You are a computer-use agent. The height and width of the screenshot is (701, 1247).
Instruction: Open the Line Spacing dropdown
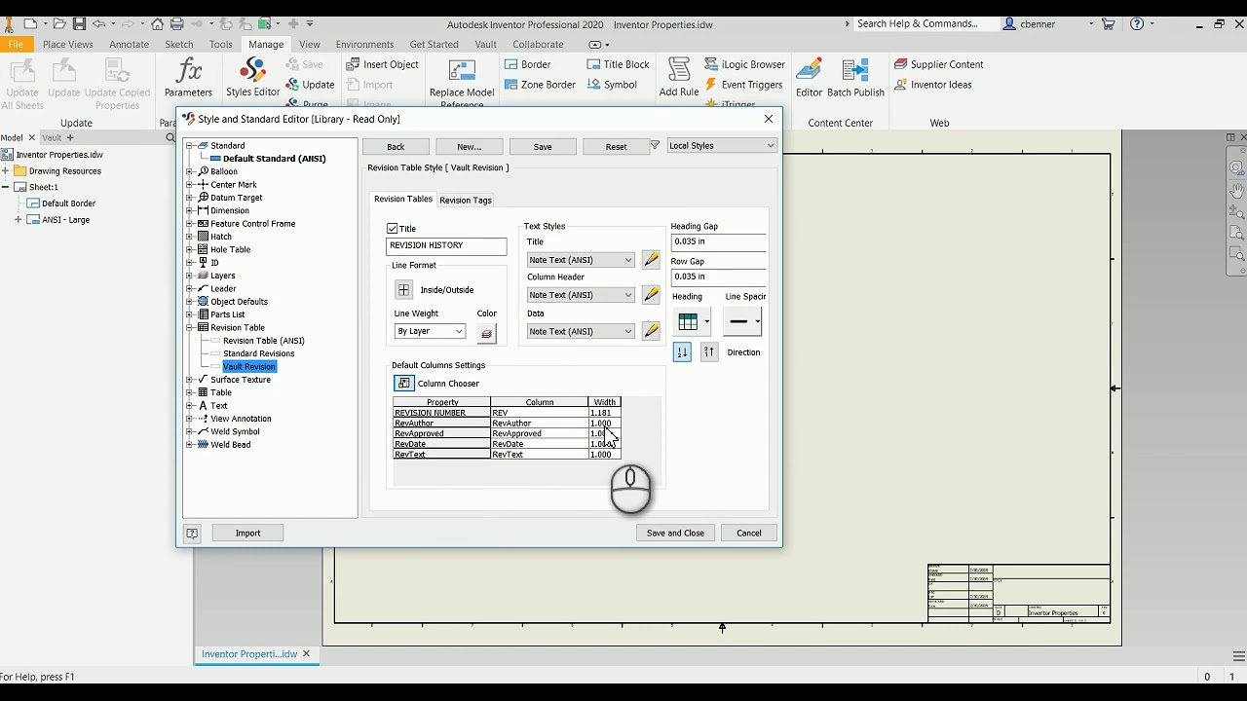click(743, 322)
